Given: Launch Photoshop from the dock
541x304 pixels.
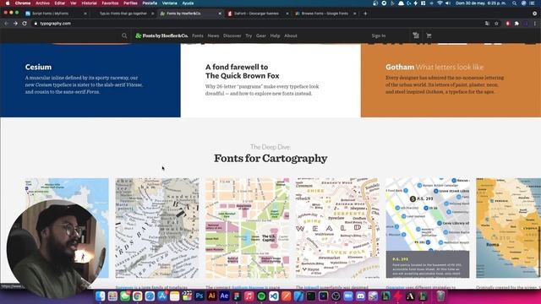Looking at the screenshot, I should (199, 296).
